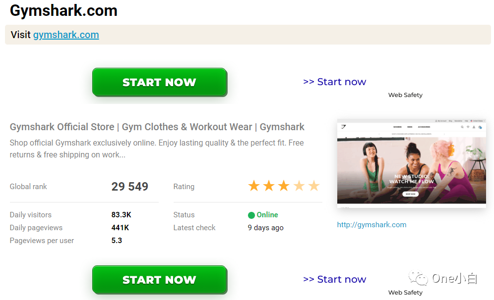Screen dimensions: 494x300
Task: Click the upper Web Safety label
Action: pyautogui.click(x=405, y=95)
